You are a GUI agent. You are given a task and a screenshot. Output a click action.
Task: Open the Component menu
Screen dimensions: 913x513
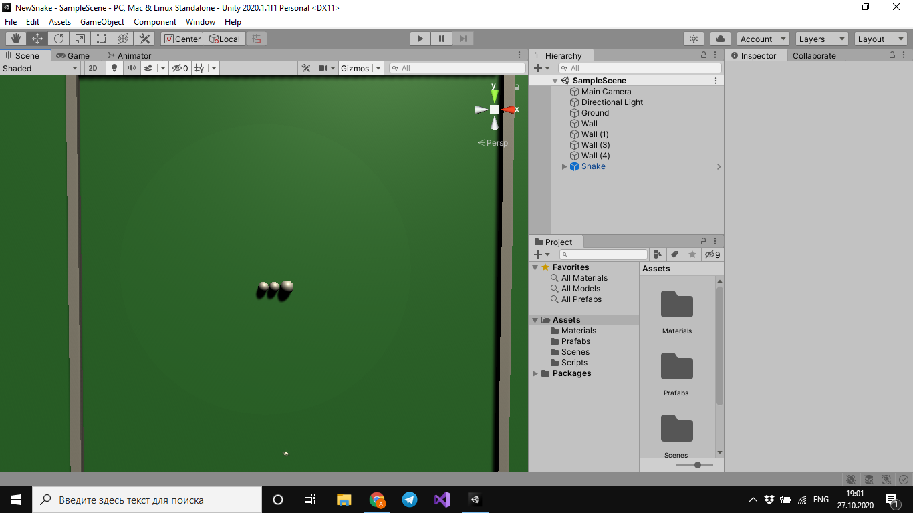[x=155, y=21]
